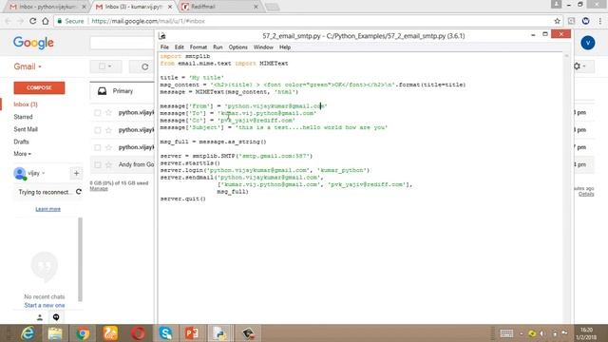Bookmark this page with the star icon

click(x=558, y=21)
